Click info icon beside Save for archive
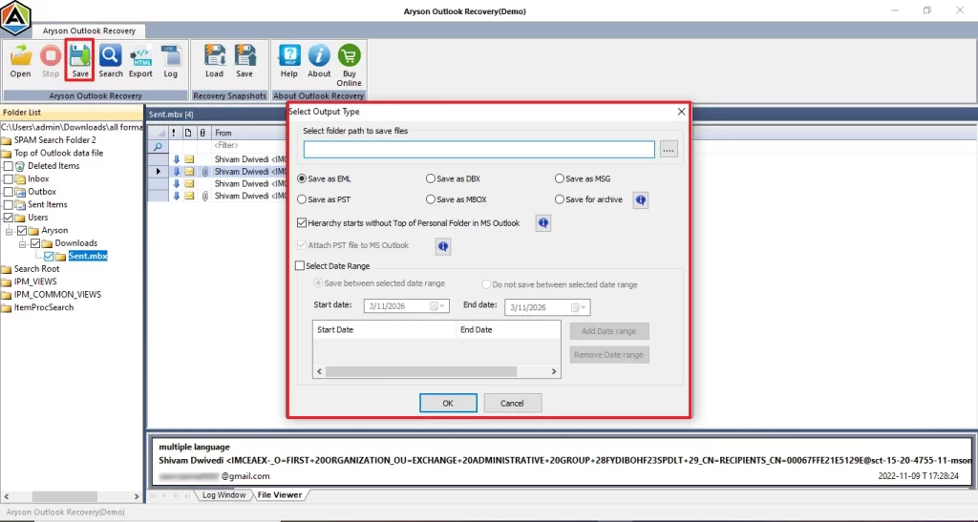This screenshot has width=978, height=522. [x=641, y=200]
